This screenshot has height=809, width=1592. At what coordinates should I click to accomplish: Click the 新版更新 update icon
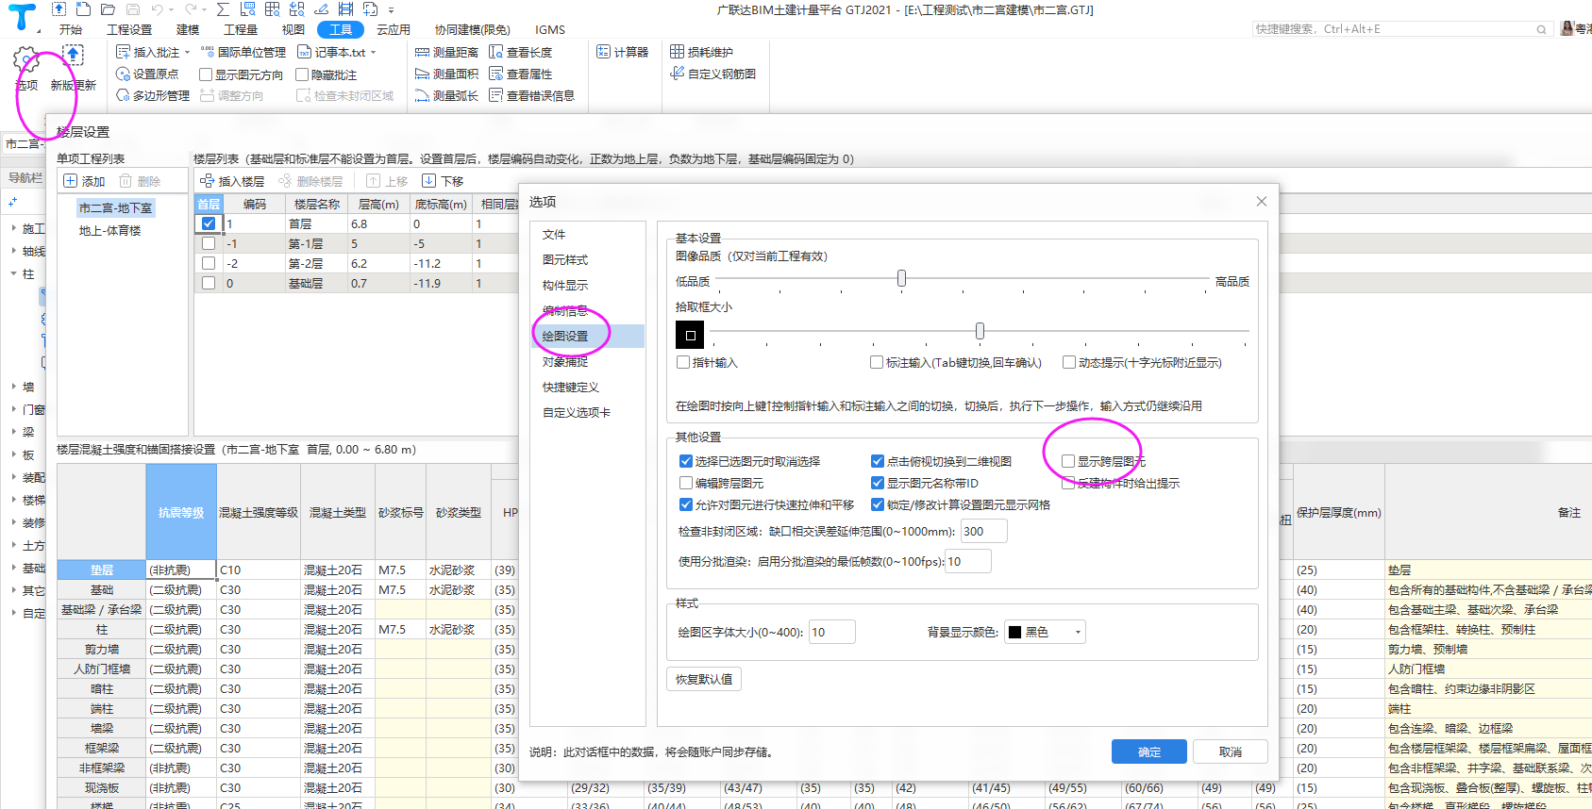[x=74, y=57]
